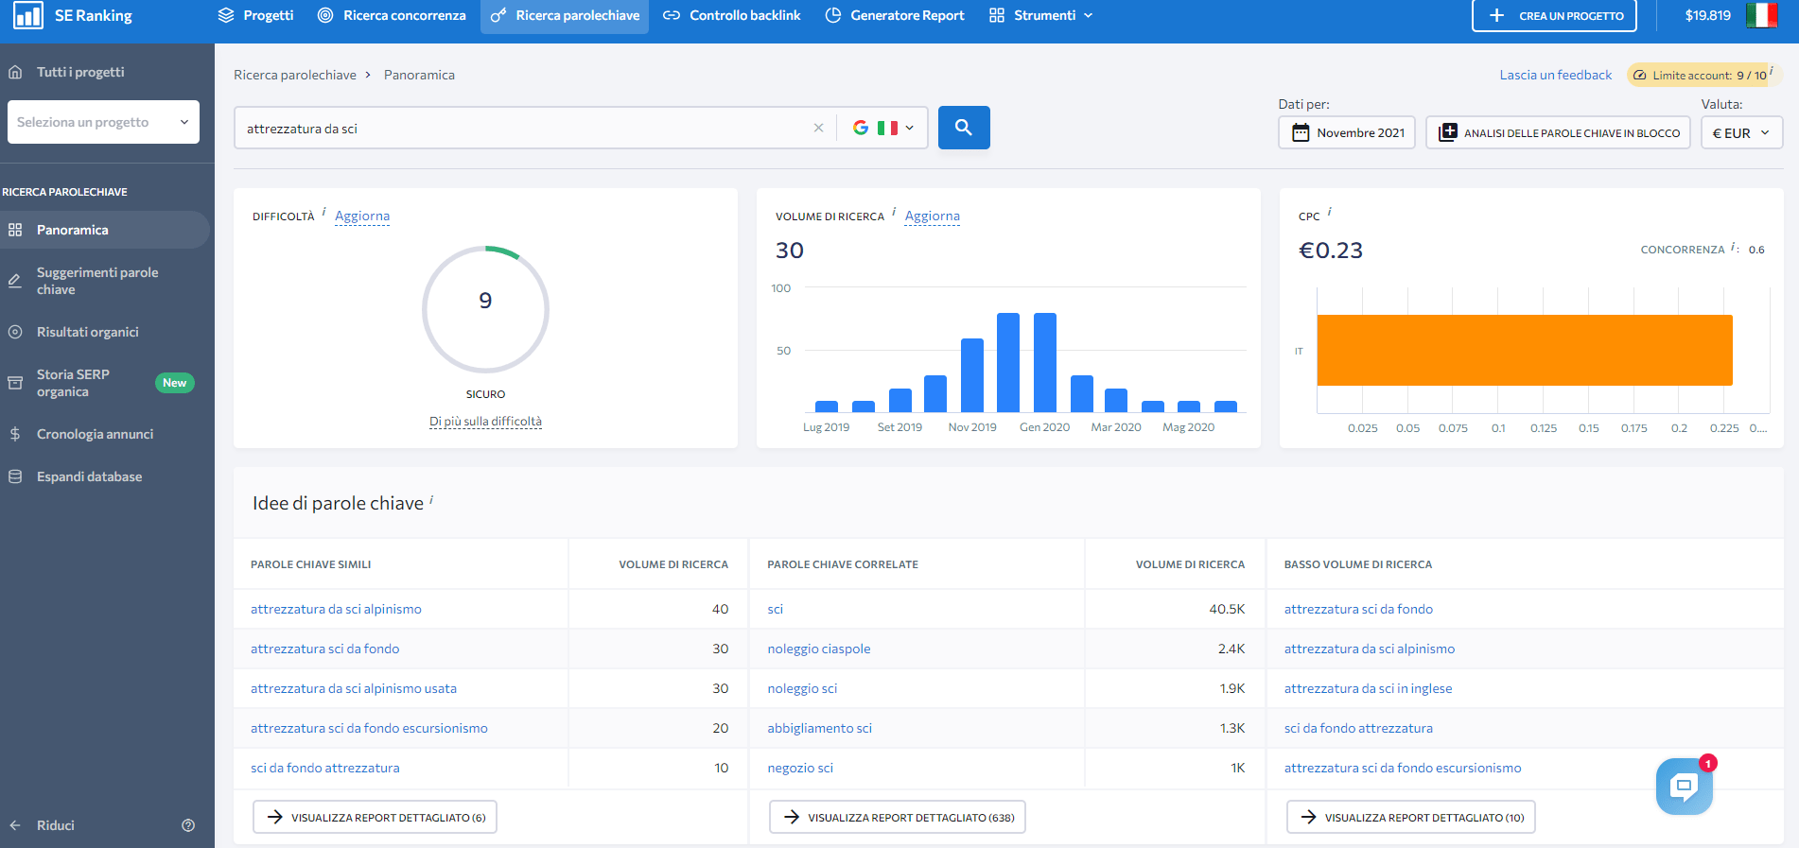
Task: Click the Italian flag language icon
Action: pos(1761,15)
